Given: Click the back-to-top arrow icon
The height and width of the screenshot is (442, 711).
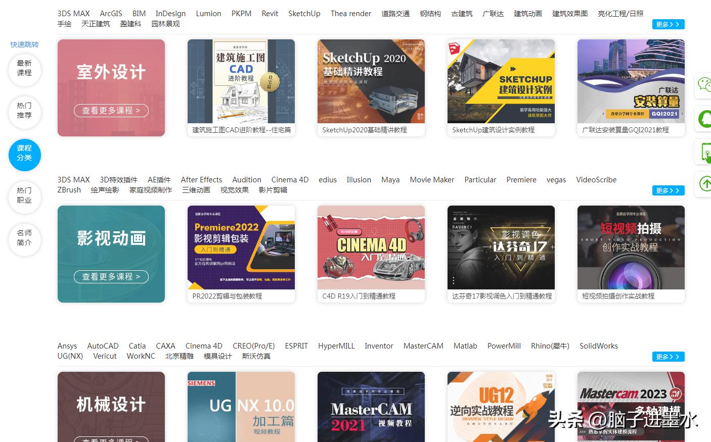Looking at the screenshot, I should coord(705,184).
